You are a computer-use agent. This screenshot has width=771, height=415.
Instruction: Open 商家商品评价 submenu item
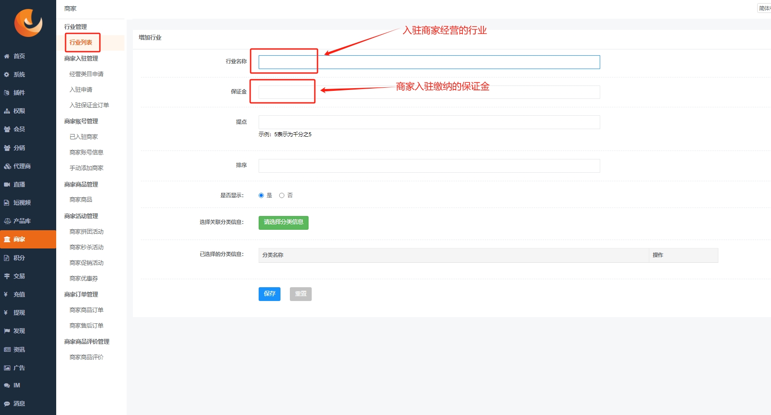click(x=87, y=357)
